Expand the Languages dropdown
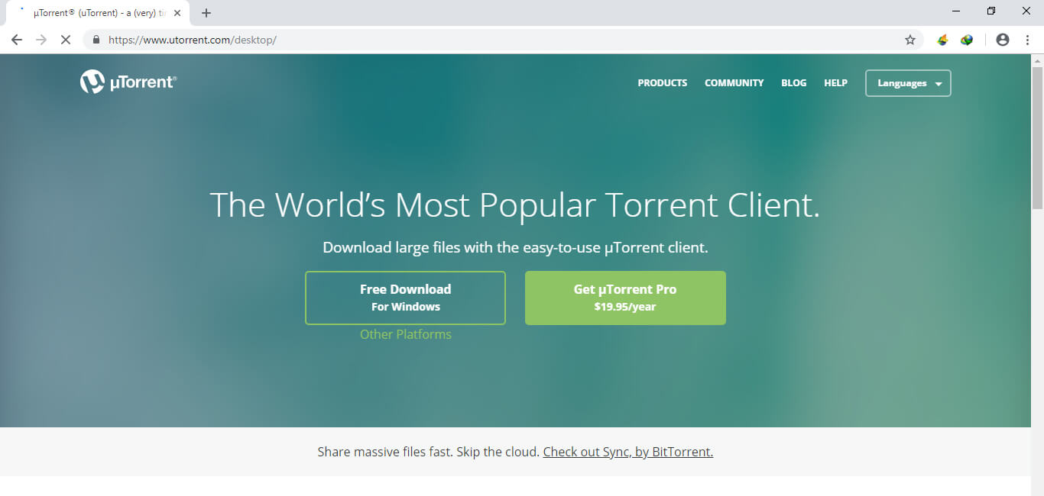Viewport: 1044px width, 496px height. click(x=908, y=83)
